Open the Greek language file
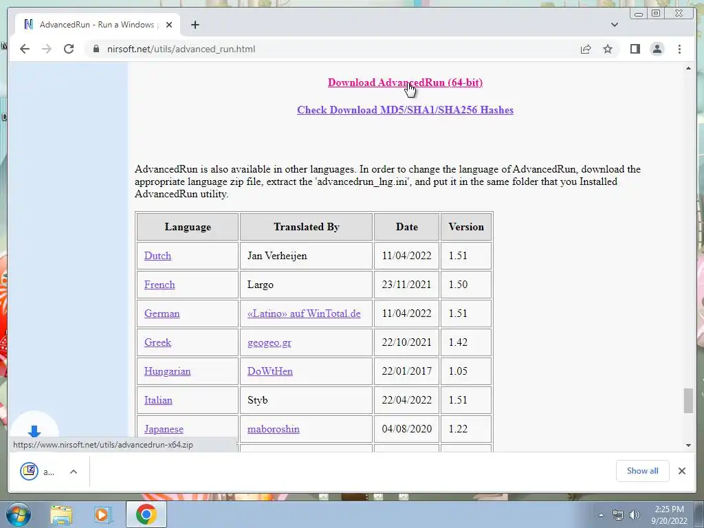The height and width of the screenshot is (528, 704). (157, 342)
